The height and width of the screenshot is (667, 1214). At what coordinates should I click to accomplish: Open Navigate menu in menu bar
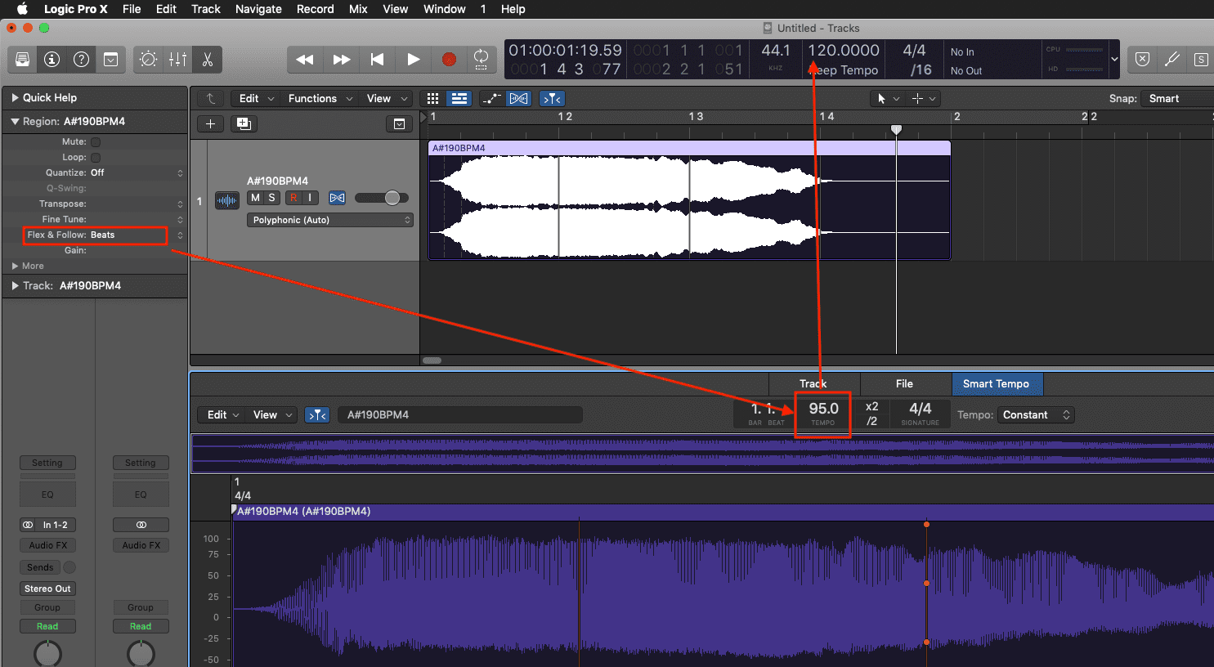coord(258,9)
